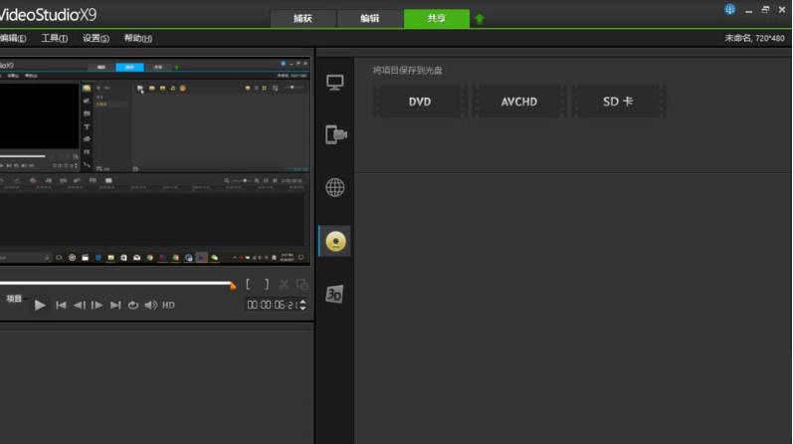Open the system volume control

click(150, 305)
